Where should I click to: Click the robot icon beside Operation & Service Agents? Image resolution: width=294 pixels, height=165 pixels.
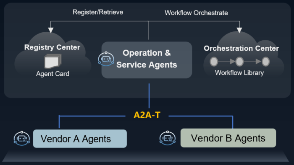click(106, 59)
